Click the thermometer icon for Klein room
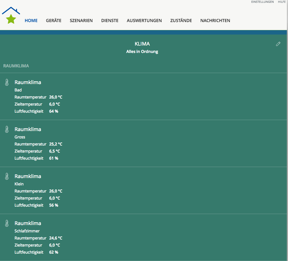 (x=7, y=176)
